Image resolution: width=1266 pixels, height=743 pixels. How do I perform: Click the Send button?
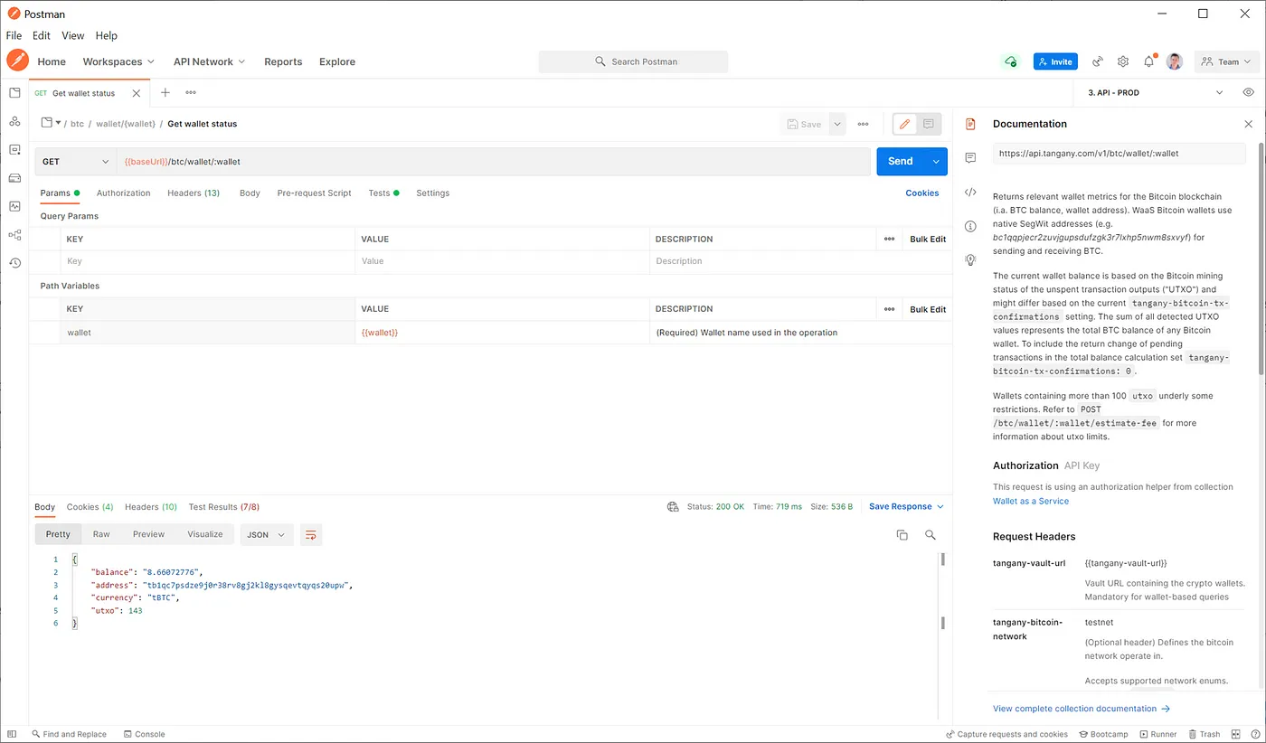(901, 161)
